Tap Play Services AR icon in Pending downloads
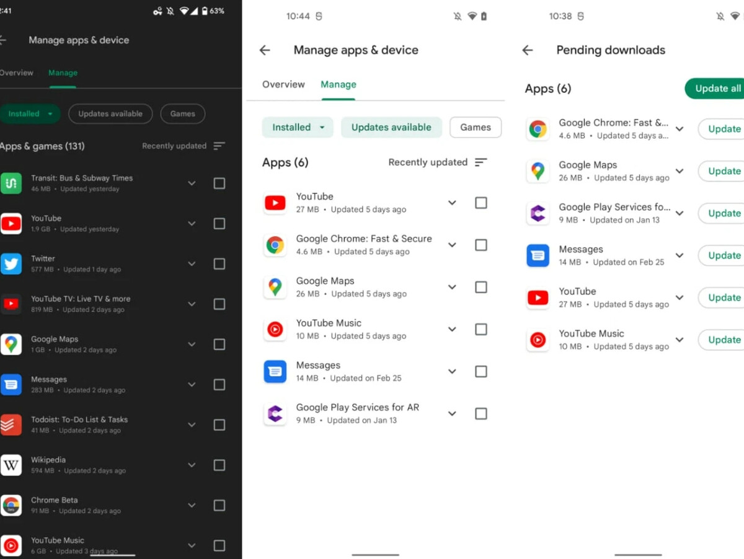 [x=538, y=213]
